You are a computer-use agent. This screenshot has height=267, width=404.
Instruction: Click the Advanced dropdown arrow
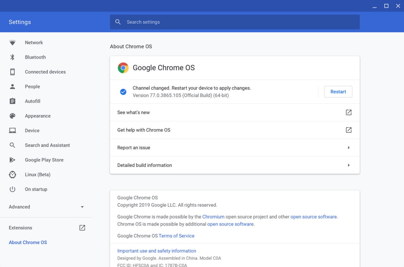pyautogui.click(x=82, y=207)
